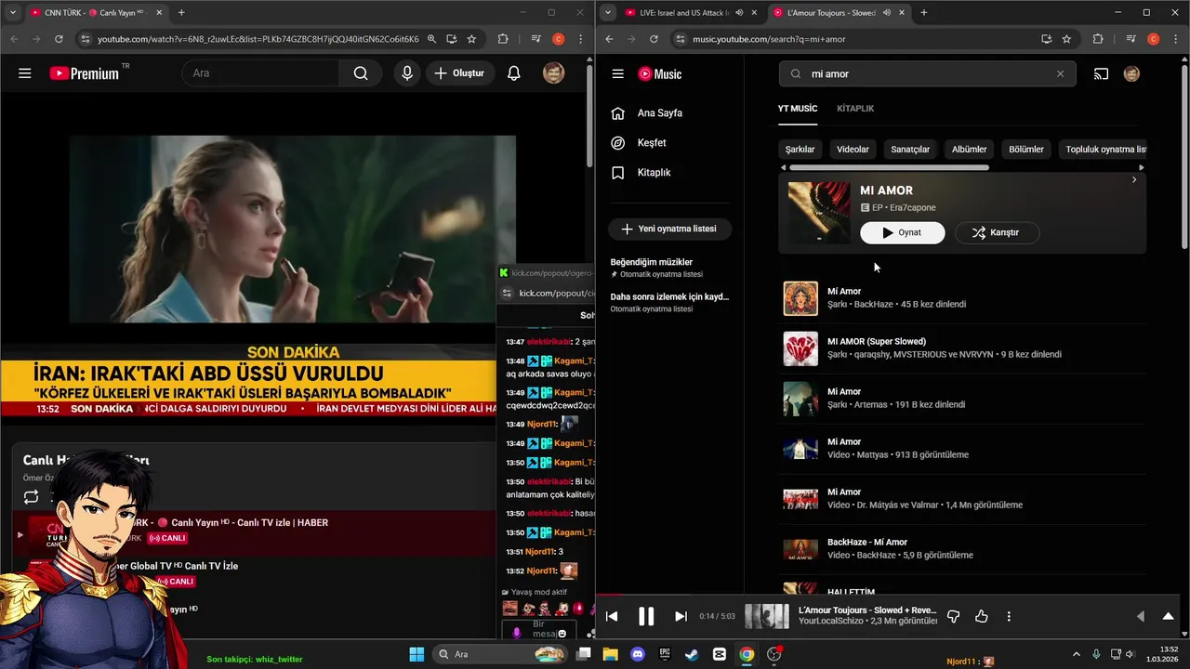
Task: Click the Oluştur create button
Action: (x=459, y=73)
